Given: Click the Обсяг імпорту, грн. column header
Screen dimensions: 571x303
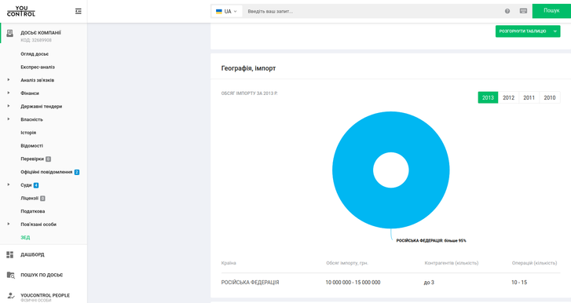Looking at the screenshot, I should (x=347, y=263).
